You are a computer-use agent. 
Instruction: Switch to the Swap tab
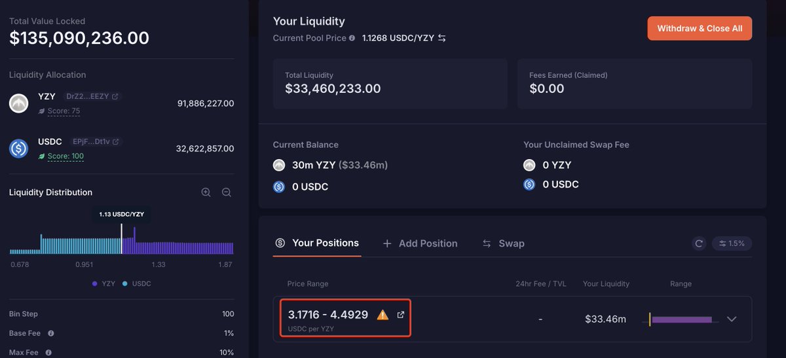pyautogui.click(x=503, y=243)
